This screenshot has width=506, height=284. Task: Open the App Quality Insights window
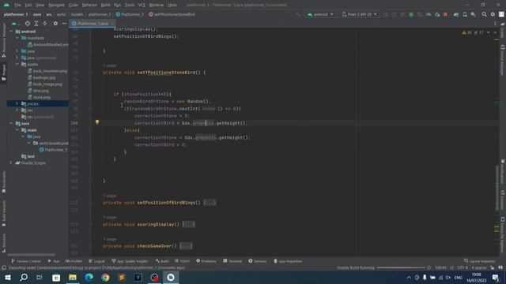130,261
